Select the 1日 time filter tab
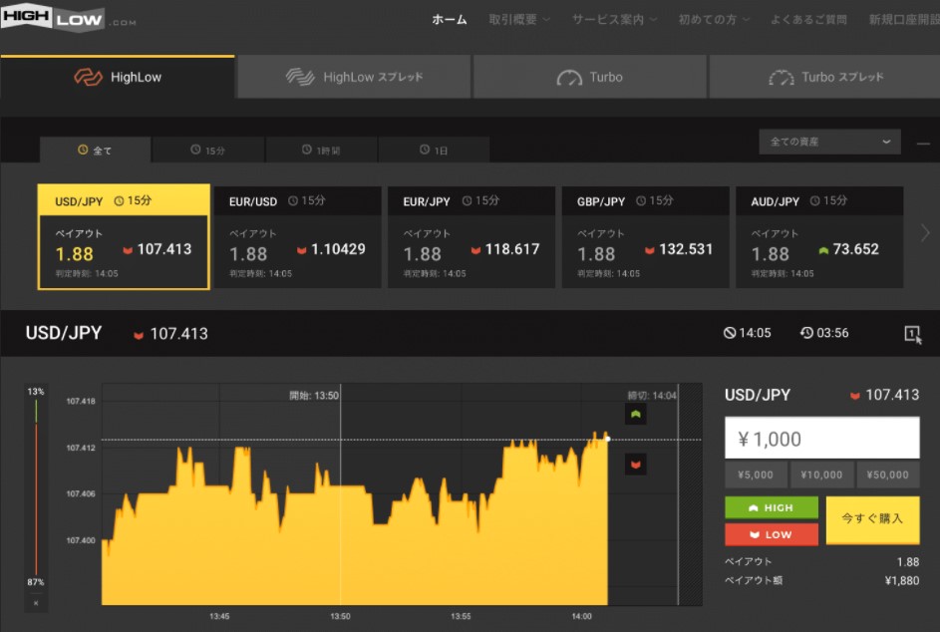This screenshot has height=632, width=940. 434,150
